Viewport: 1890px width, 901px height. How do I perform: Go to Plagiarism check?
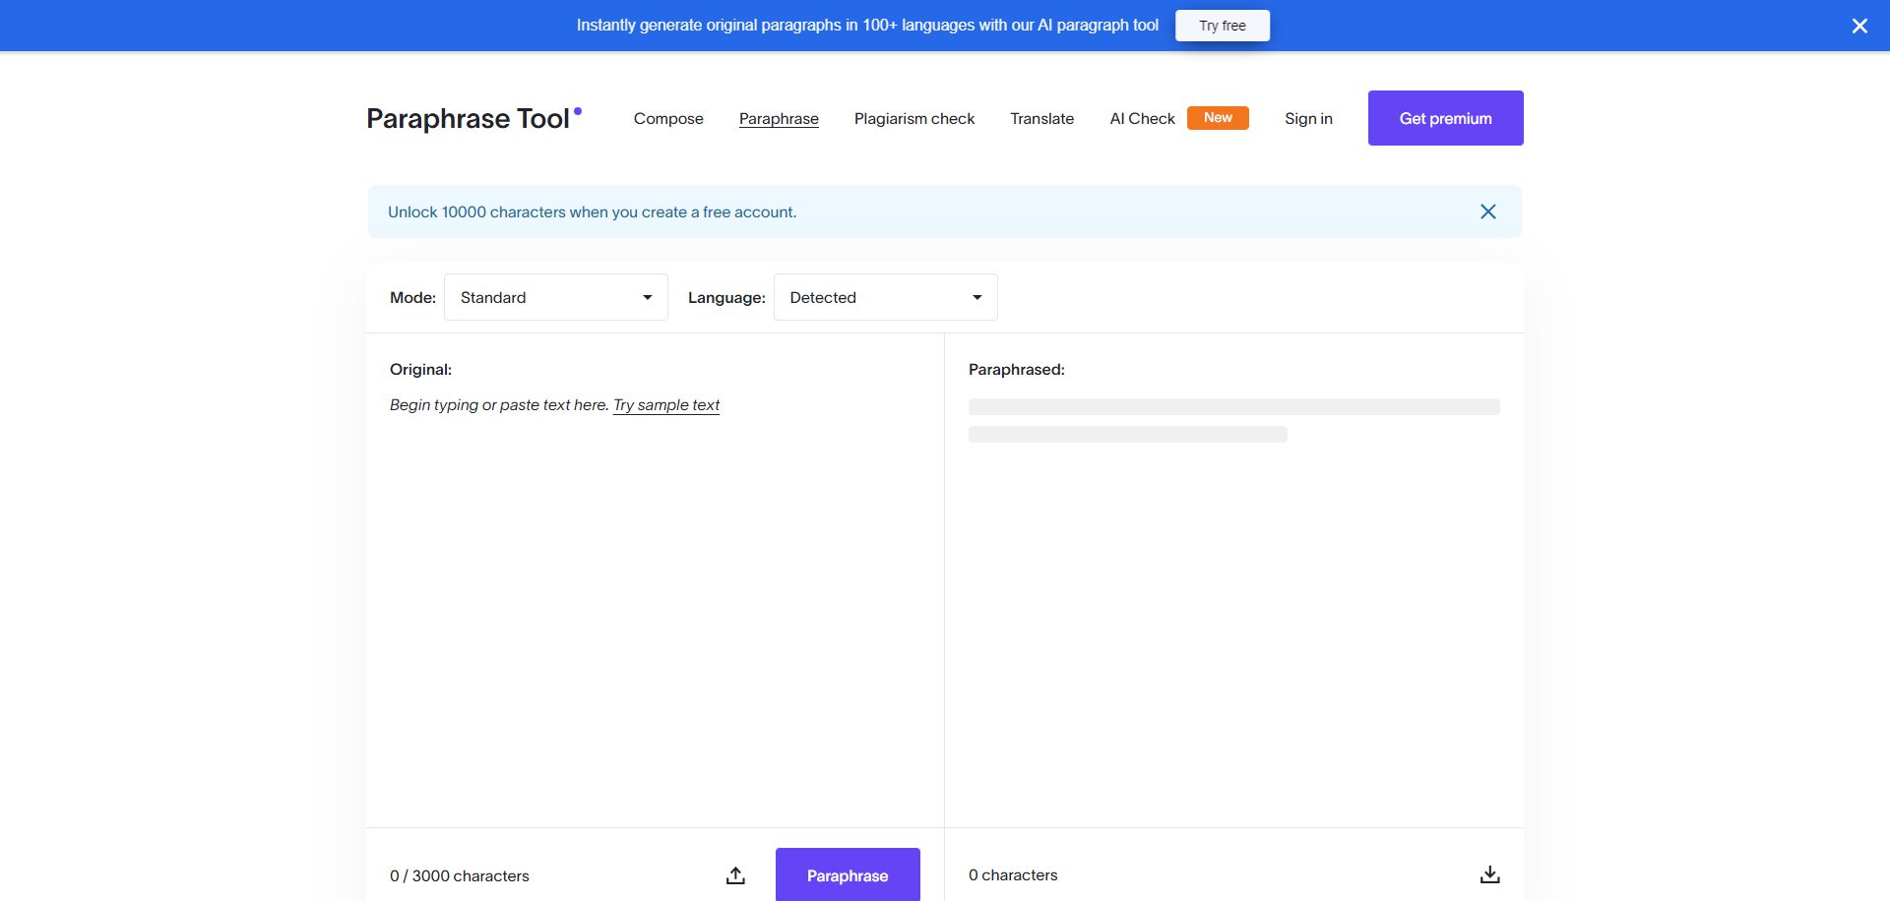click(x=914, y=118)
